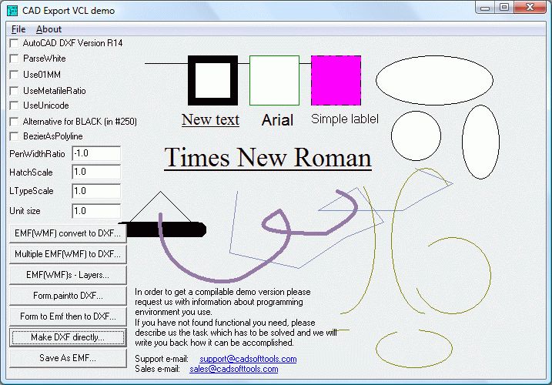Enable AutoCAD DXF Version R14 checkbox

point(14,43)
